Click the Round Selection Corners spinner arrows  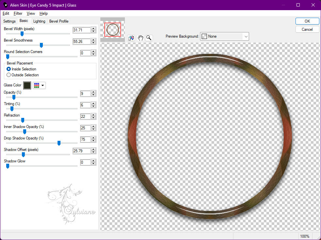pos(93,53)
